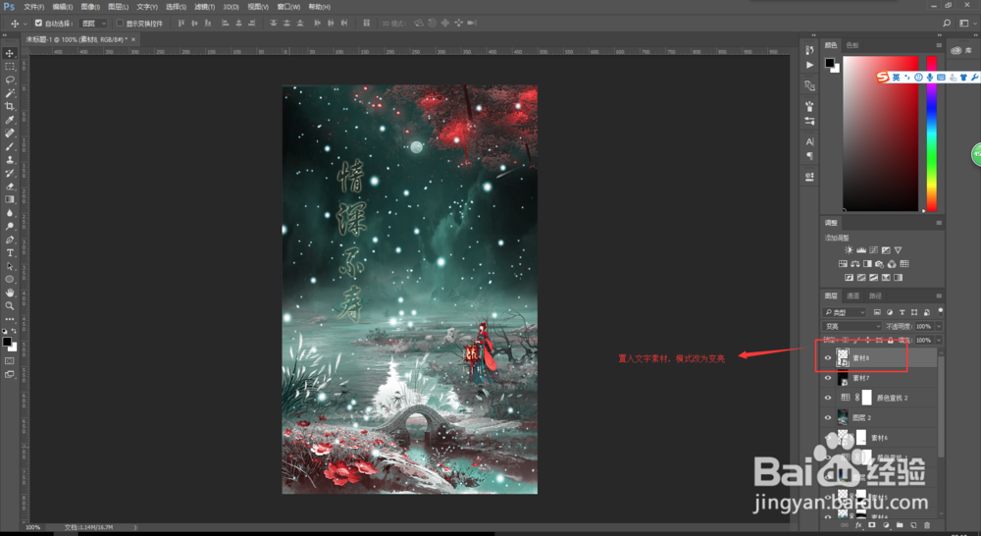The width and height of the screenshot is (981, 536).
Task: Open Move tool preset picker arrow
Action: coord(26,24)
